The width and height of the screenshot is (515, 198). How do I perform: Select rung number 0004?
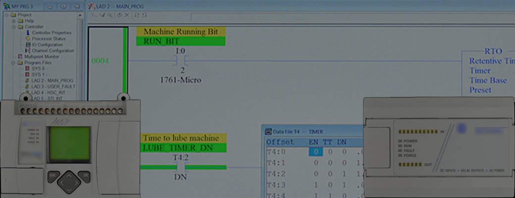[100, 60]
